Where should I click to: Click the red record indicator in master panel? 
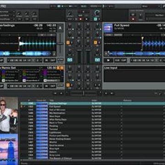[x=81, y=19]
